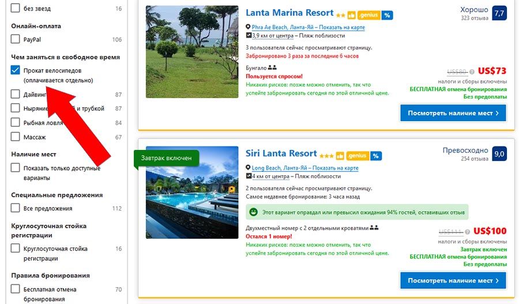The image size is (519, 304).
Task: Click the 9,0 review score badge
Action: (x=499, y=154)
